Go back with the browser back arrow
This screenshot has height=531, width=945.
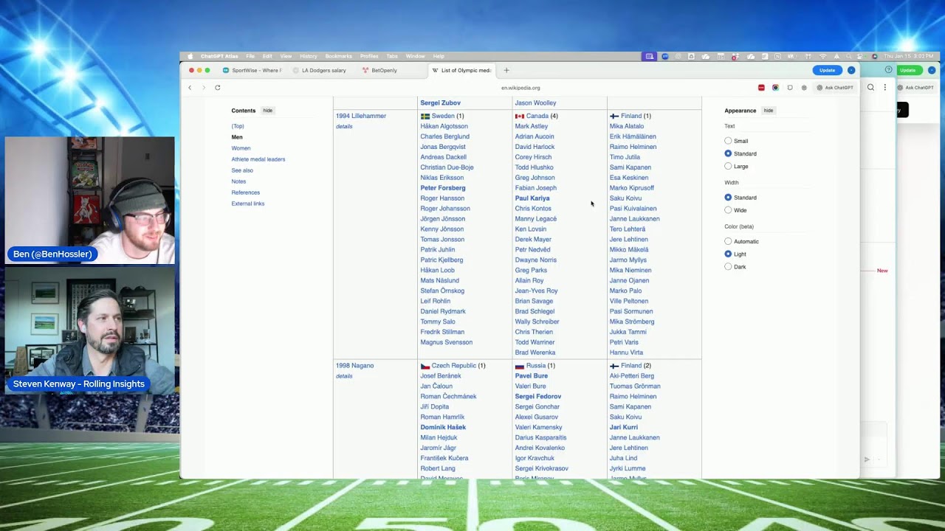click(190, 88)
